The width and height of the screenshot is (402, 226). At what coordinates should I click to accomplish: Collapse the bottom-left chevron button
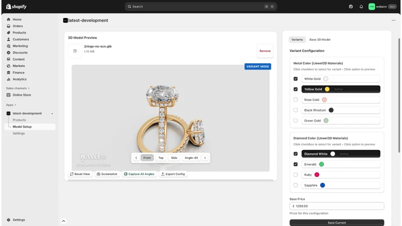coord(64,221)
